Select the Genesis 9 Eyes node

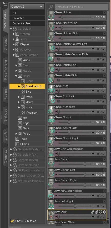click(x=28, y=160)
